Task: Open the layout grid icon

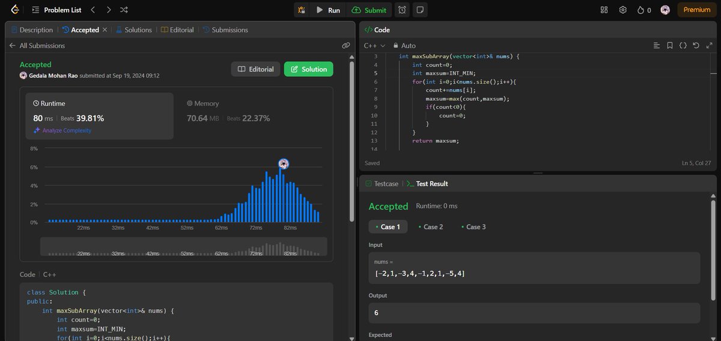Action: tap(604, 10)
